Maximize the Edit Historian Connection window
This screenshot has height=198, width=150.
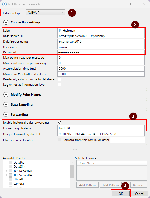132,4
